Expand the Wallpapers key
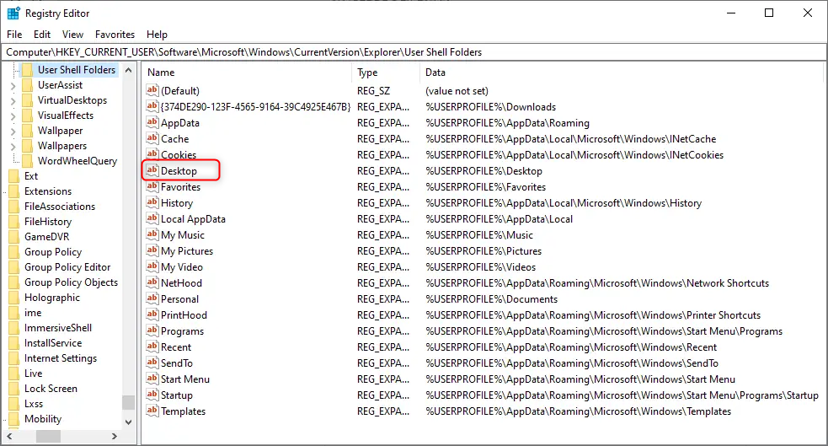This screenshot has width=828, height=446. point(13,146)
